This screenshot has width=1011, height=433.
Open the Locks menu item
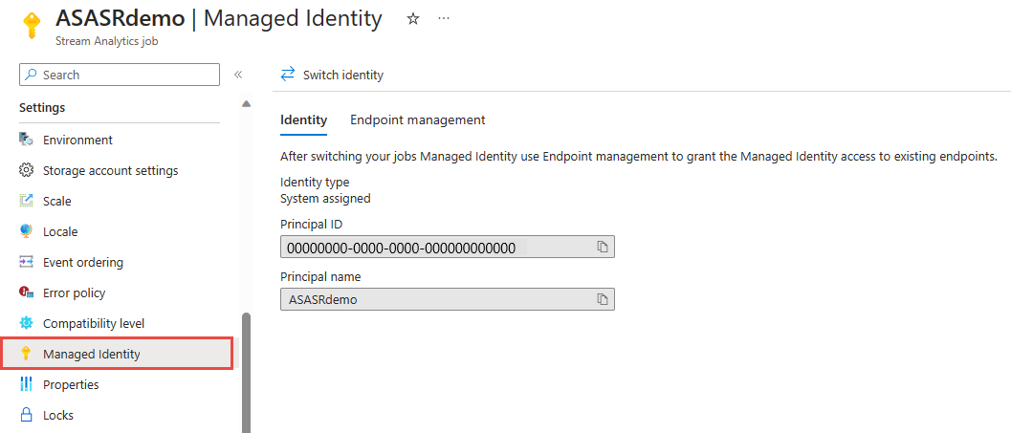click(x=58, y=415)
